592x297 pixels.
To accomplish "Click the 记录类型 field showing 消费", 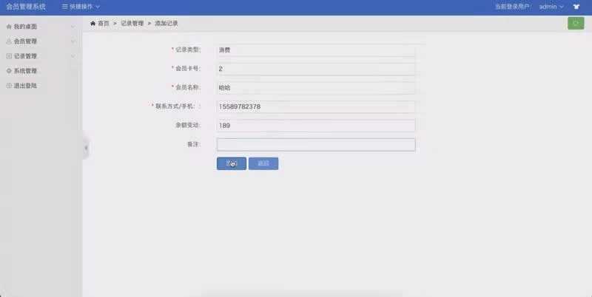I will coord(316,50).
